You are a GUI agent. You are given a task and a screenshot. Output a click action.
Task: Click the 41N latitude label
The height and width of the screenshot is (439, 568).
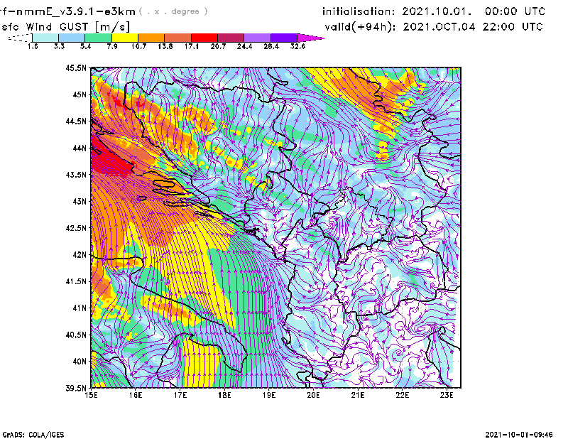[x=80, y=308]
